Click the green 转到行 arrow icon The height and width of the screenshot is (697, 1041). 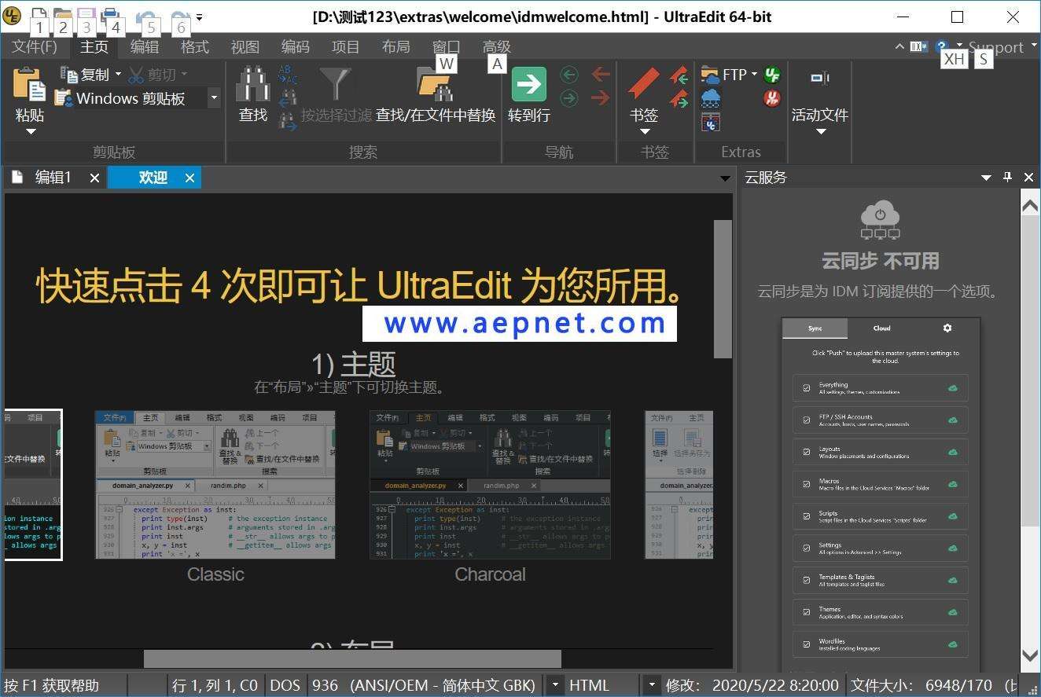[x=529, y=84]
